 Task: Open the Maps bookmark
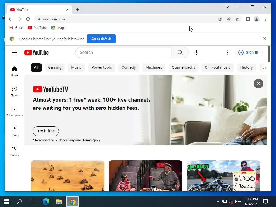(x=58, y=28)
